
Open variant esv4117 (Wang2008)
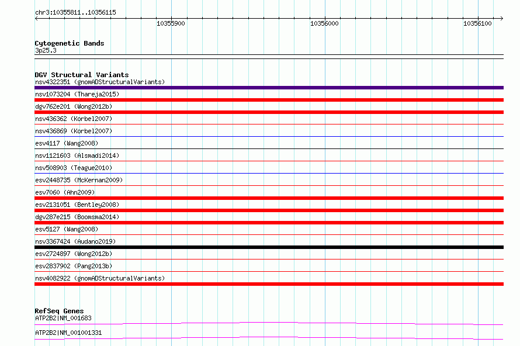click(x=67, y=143)
